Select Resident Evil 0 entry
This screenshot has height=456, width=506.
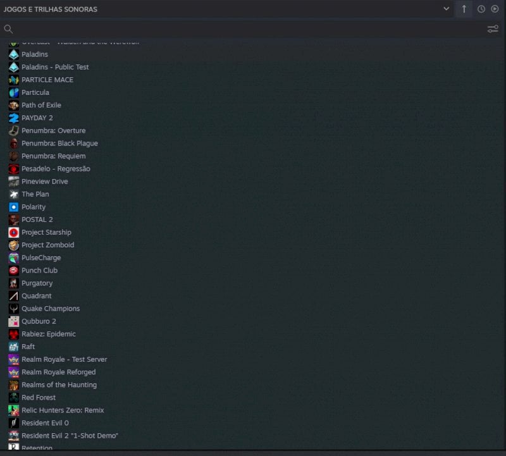45,422
